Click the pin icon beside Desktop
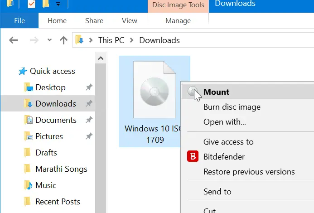314x213 pixels. tap(89, 87)
